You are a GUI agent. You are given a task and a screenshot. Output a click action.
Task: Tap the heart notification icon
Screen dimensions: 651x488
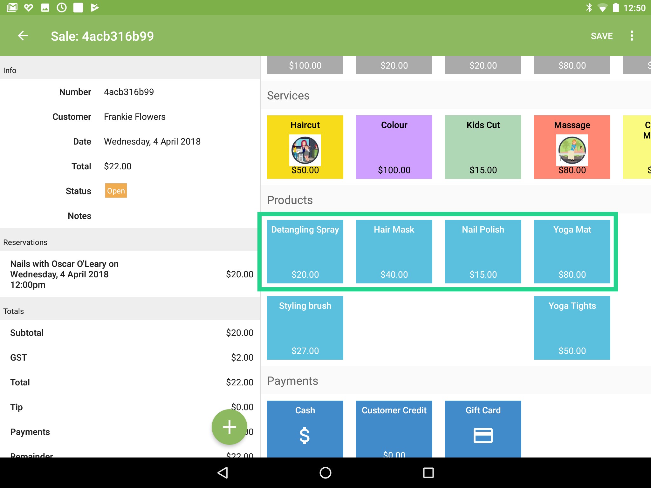click(x=29, y=7)
